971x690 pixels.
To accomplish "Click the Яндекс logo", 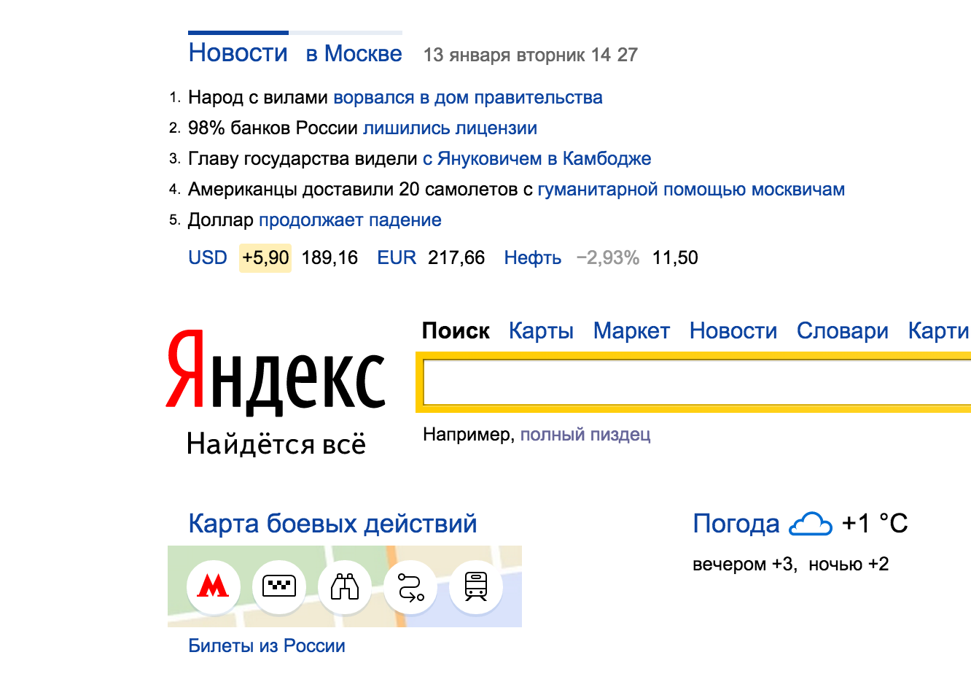I will [x=276, y=372].
